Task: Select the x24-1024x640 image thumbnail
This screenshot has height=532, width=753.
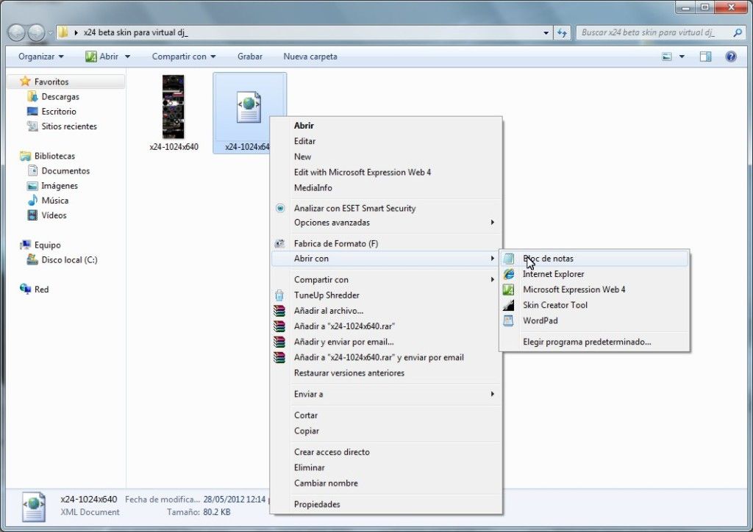Action: [174, 107]
